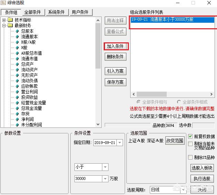Click the diamond icon beside 总股本
The width and height of the screenshot is (217, 195).
(x=17, y=31)
